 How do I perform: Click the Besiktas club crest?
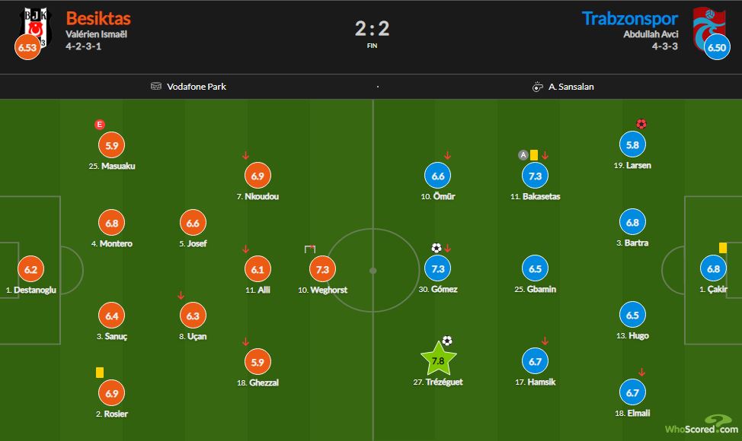coord(34,23)
